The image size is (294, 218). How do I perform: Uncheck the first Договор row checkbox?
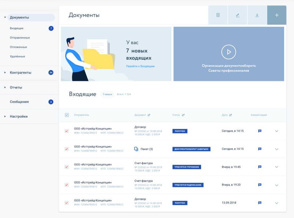click(67, 131)
